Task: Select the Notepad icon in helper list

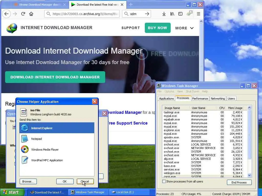Action: pyautogui.click(x=25, y=139)
